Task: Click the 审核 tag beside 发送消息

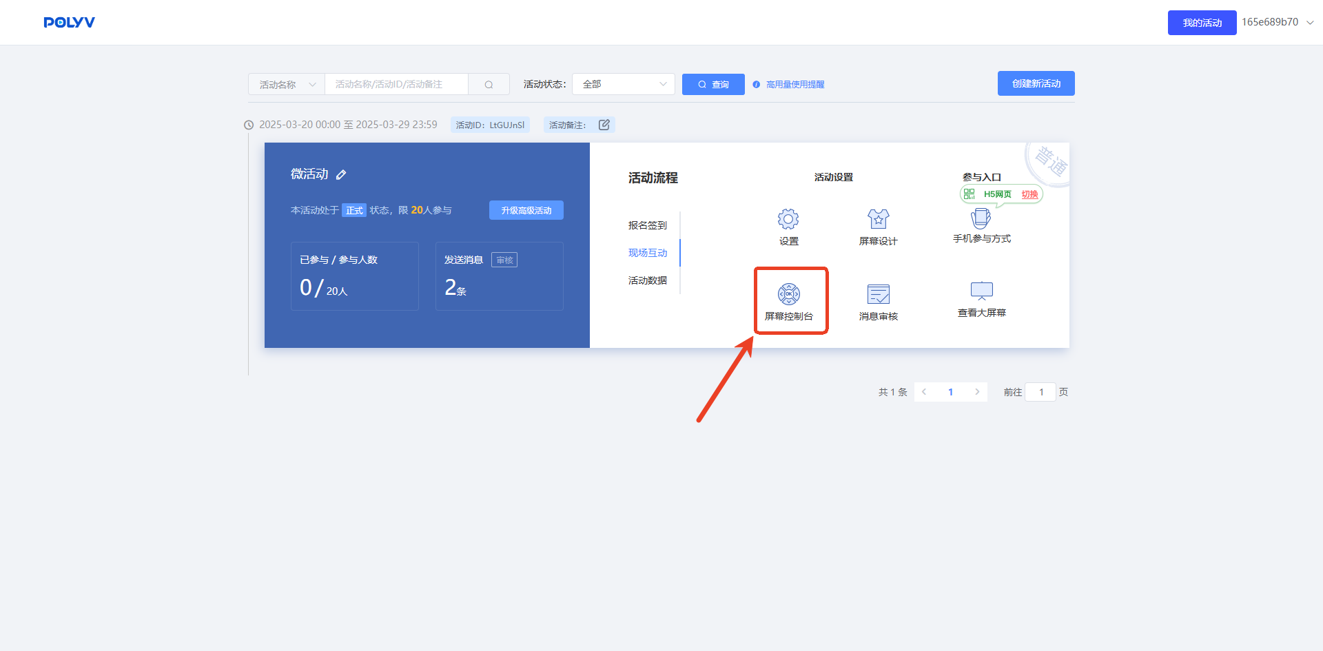Action: click(x=504, y=260)
